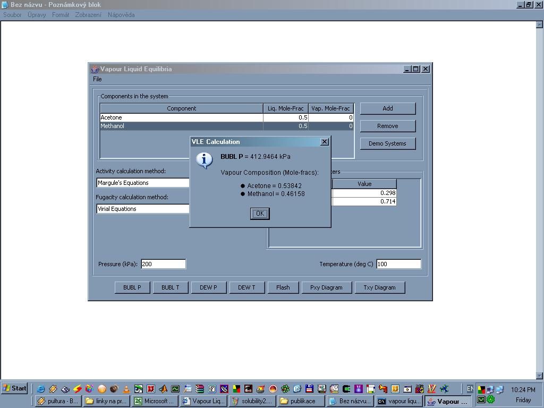Switch to Bez názvu Notepad taskbar button

(350, 401)
